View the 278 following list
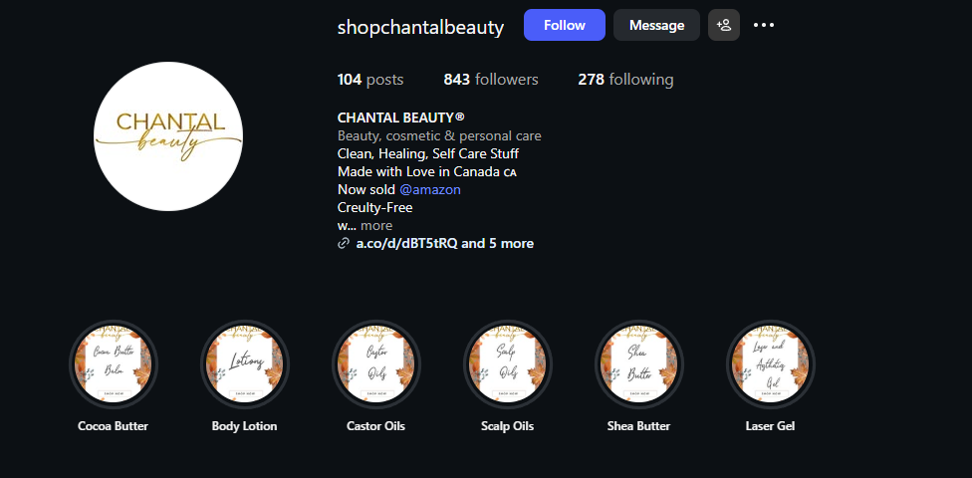 (x=625, y=80)
